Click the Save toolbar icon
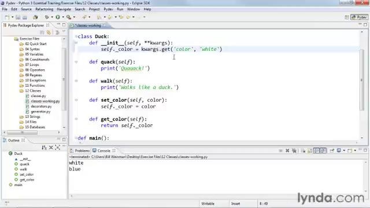The height and width of the screenshot is (208, 370). click(x=18, y=17)
